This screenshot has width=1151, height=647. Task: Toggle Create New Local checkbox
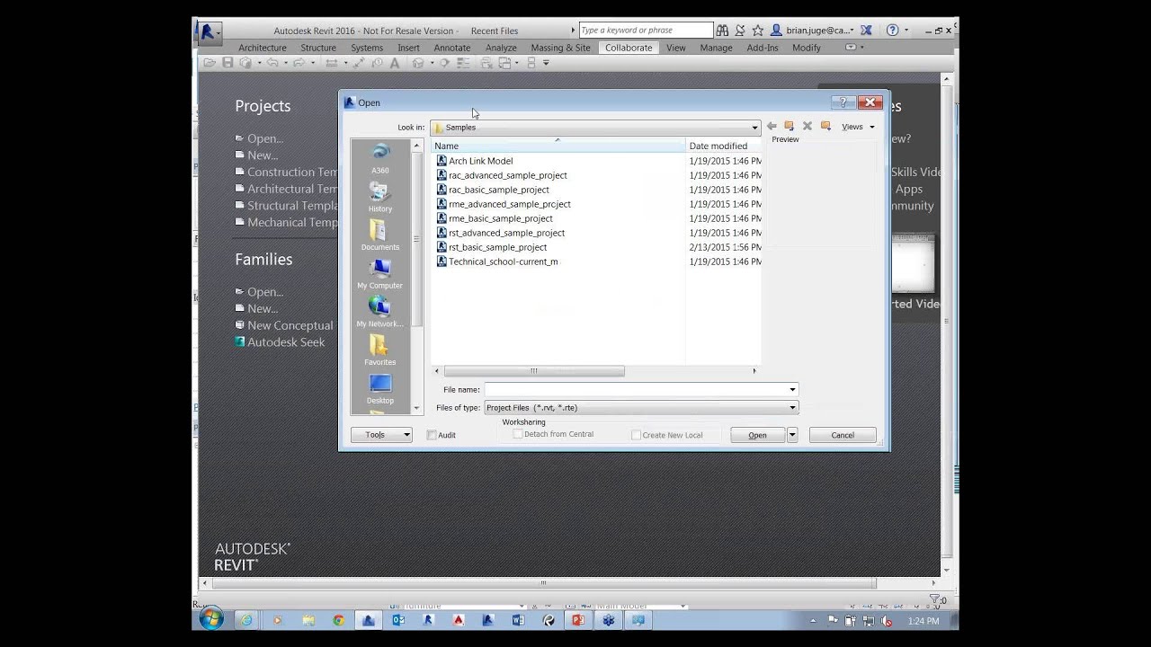point(636,435)
